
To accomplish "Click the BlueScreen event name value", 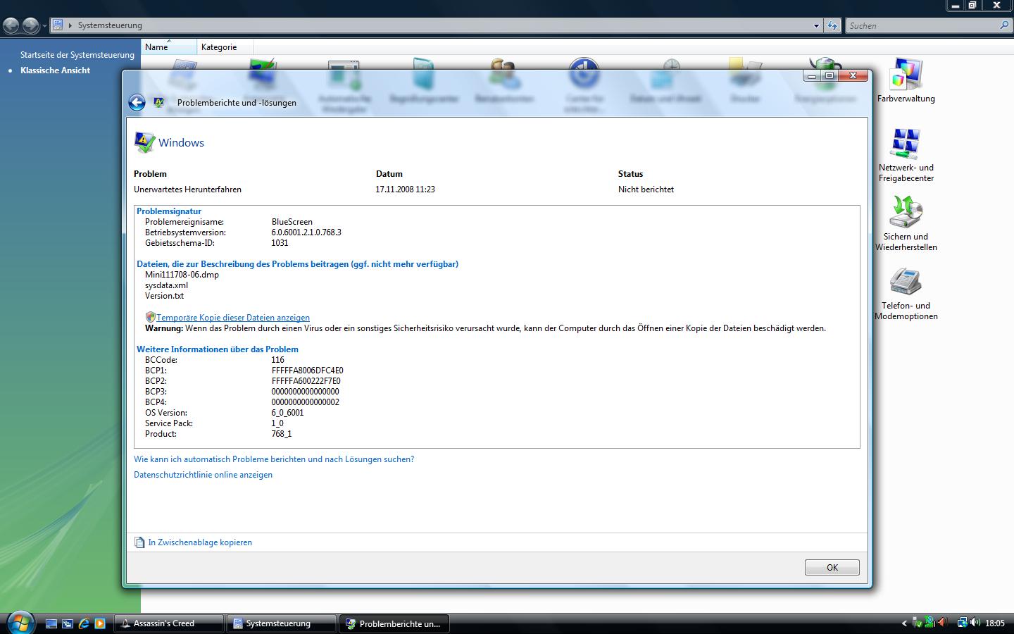I will [292, 222].
